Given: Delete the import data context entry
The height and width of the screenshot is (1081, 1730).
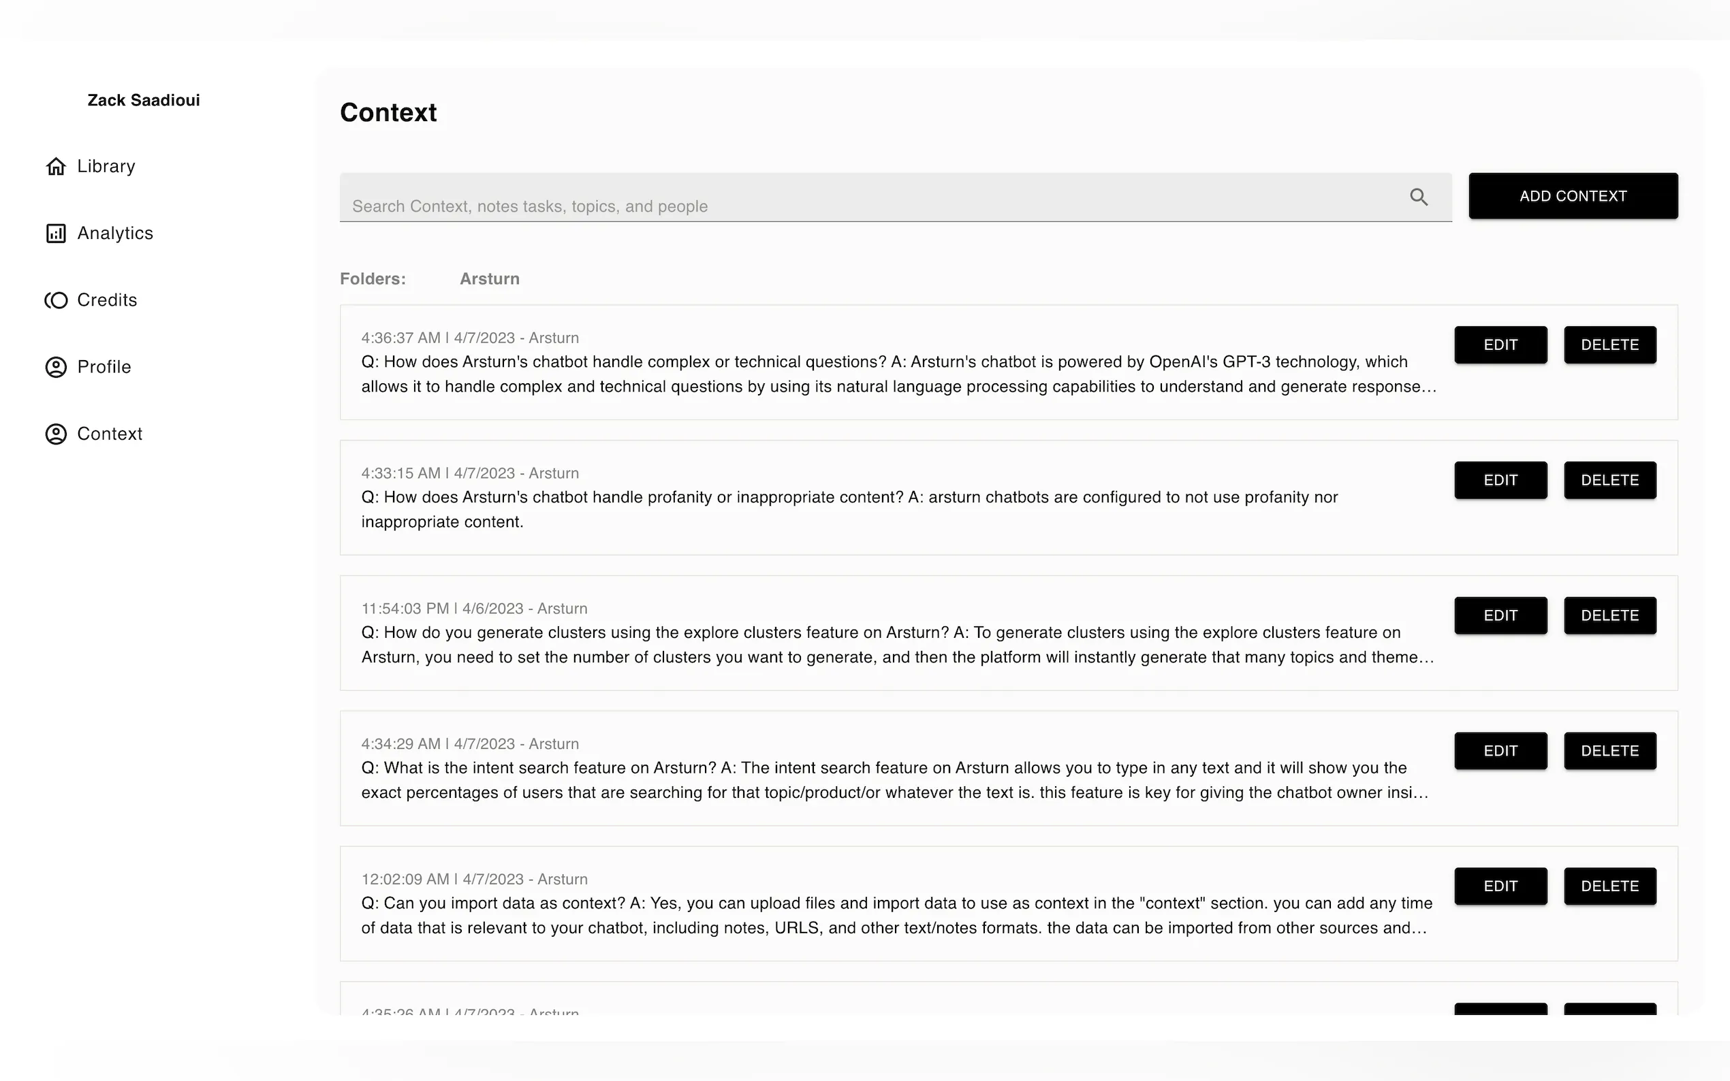Looking at the screenshot, I should (x=1609, y=886).
